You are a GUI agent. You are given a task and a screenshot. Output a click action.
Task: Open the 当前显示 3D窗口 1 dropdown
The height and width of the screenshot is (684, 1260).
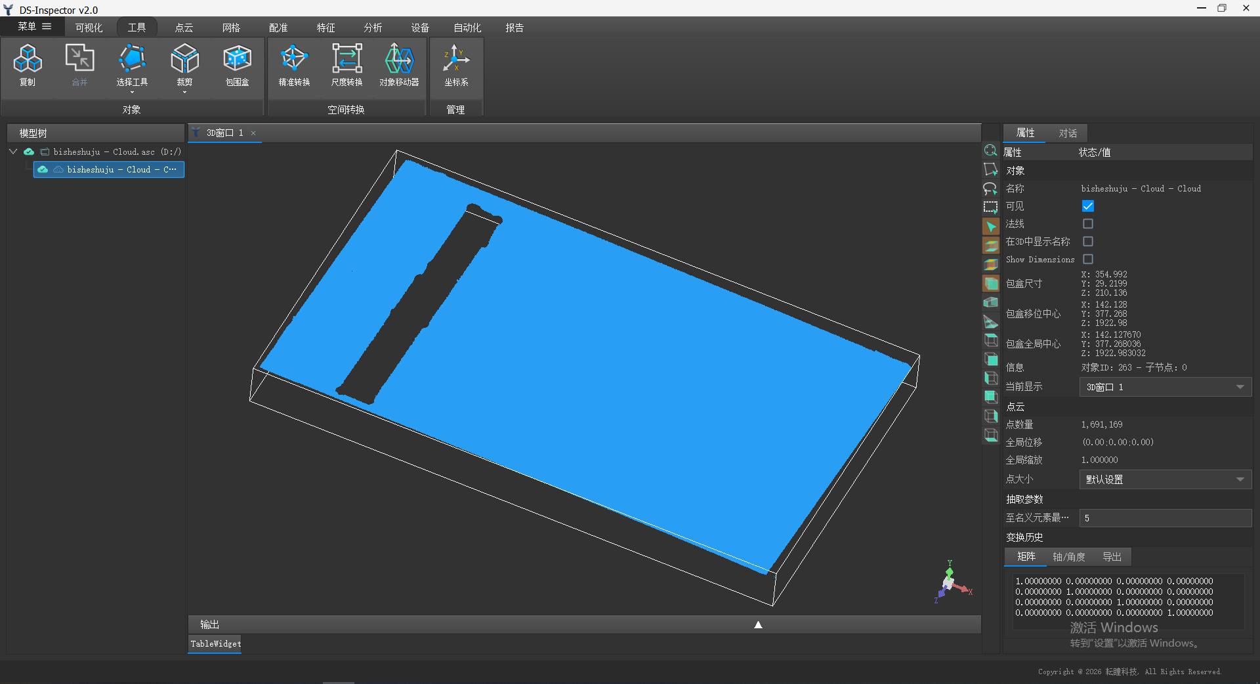pyautogui.click(x=1165, y=387)
